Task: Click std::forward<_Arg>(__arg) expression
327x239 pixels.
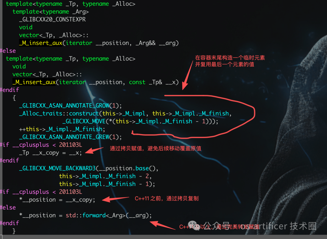Action: coord(107,215)
